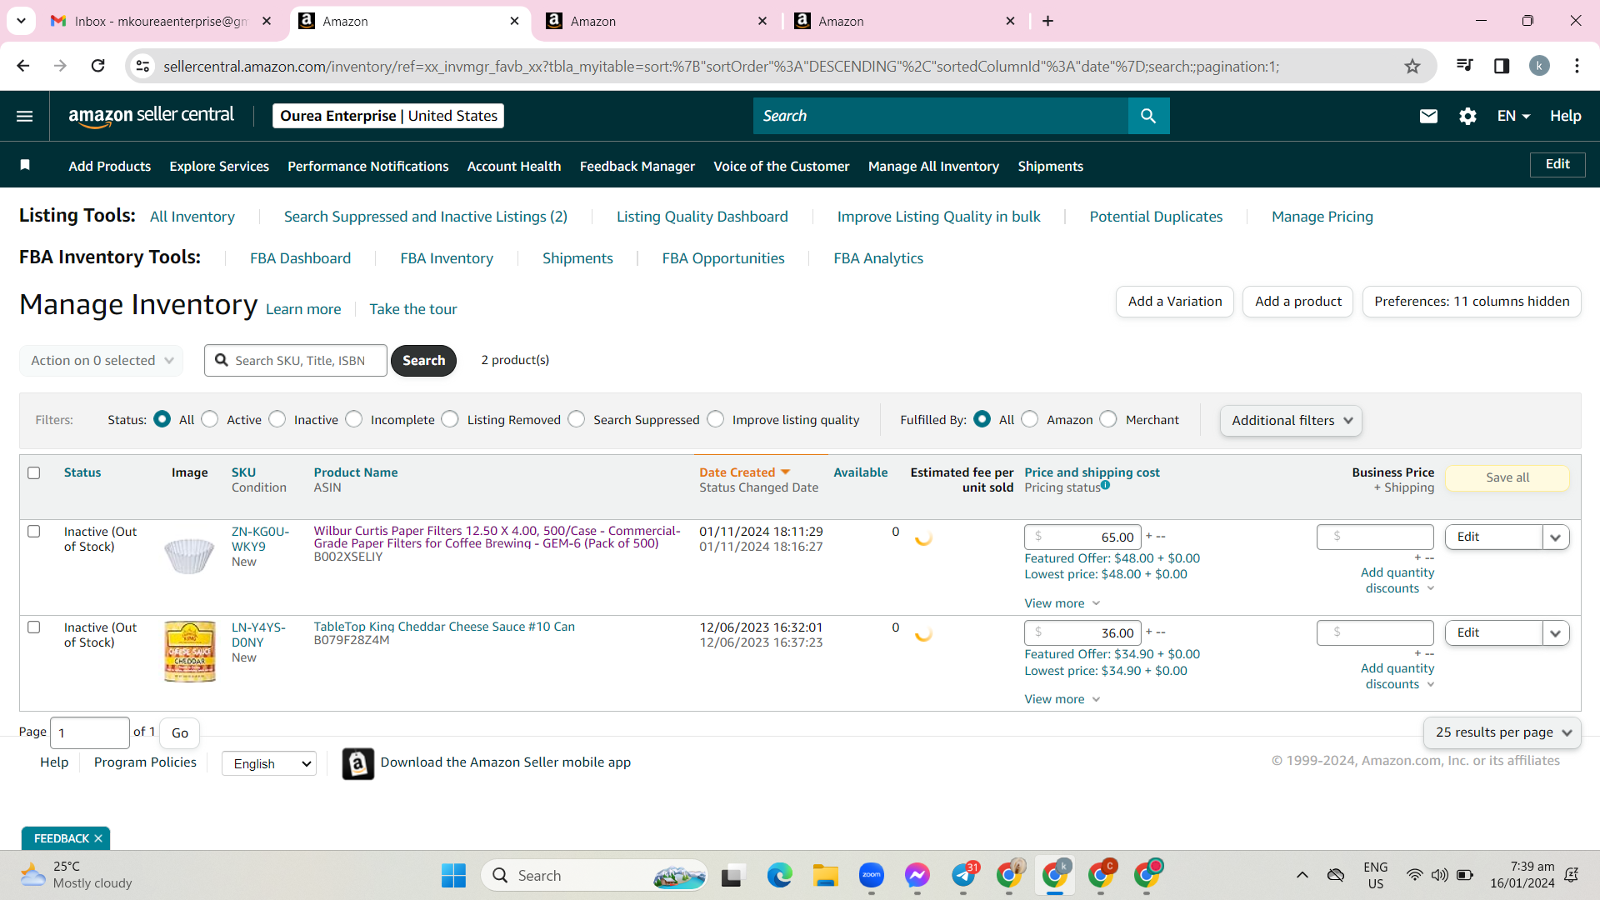Open the Windows Start menu
The width and height of the screenshot is (1600, 900).
[x=453, y=875]
